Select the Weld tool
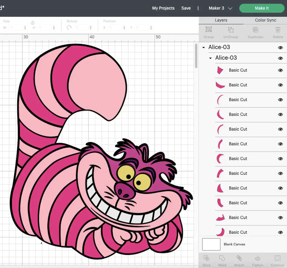Screen dimensions: 287x268 click(x=222, y=258)
